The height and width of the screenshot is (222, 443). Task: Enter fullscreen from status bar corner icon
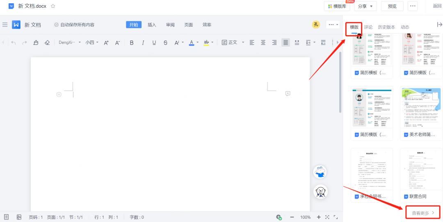336,217
